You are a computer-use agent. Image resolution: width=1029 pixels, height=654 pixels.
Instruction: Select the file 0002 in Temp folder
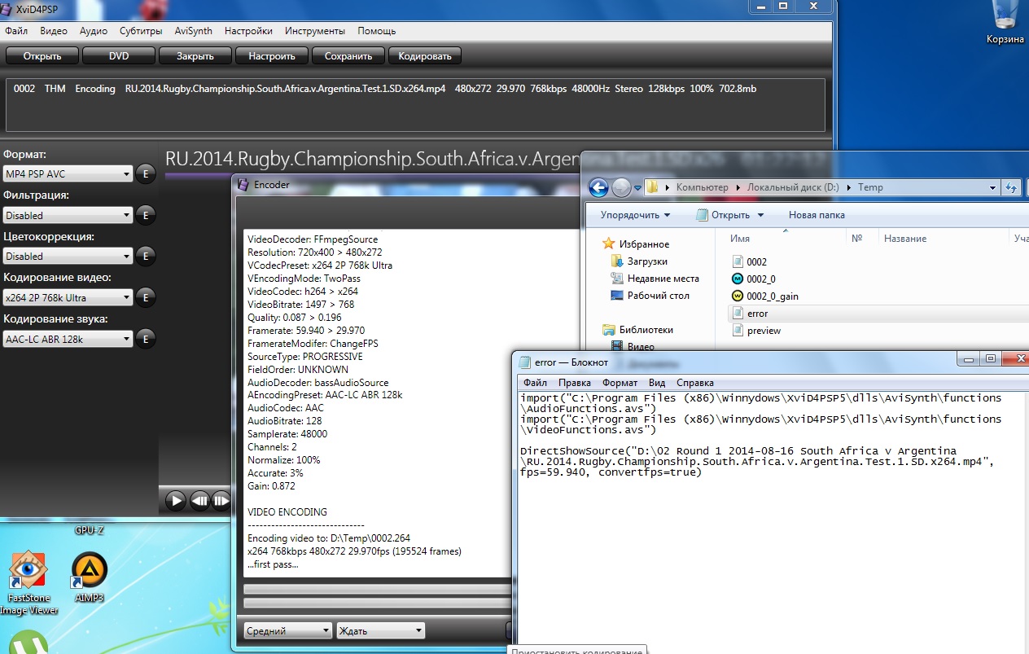(749, 261)
